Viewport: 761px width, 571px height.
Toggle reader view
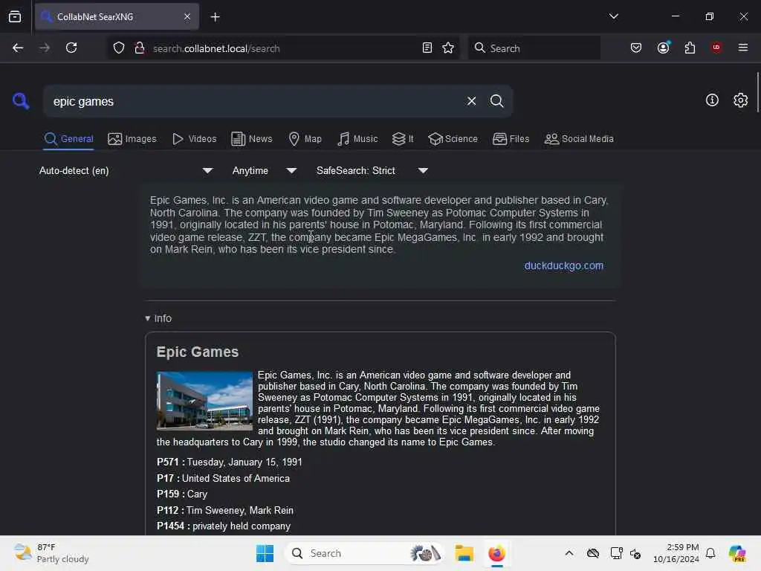pyautogui.click(x=427, y=48)
